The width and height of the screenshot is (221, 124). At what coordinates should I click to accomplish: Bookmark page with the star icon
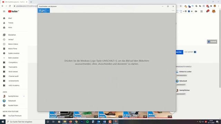pos(181,6)
